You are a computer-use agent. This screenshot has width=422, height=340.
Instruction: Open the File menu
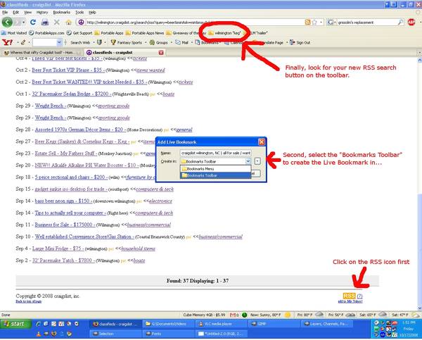coord(5,13)
